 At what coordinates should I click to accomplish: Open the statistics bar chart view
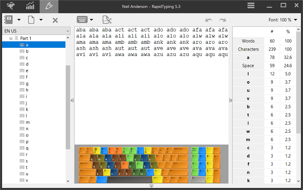pyautogui.click(x=30, y=6)
